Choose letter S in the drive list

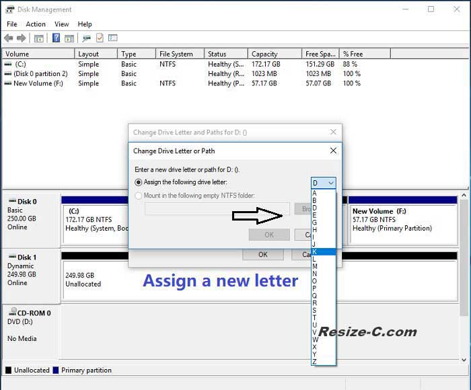[323, 310]
